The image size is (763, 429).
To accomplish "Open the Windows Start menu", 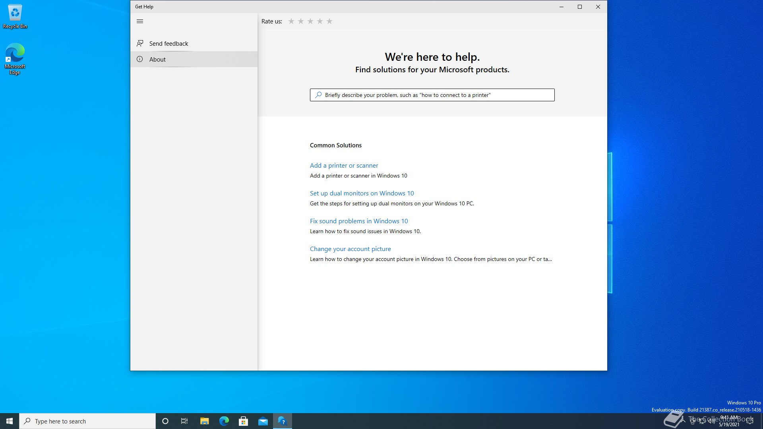I will coord(10,421).
